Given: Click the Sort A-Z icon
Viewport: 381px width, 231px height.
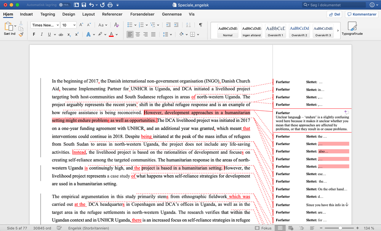Looking at the screenshot, I should [188, 25].
